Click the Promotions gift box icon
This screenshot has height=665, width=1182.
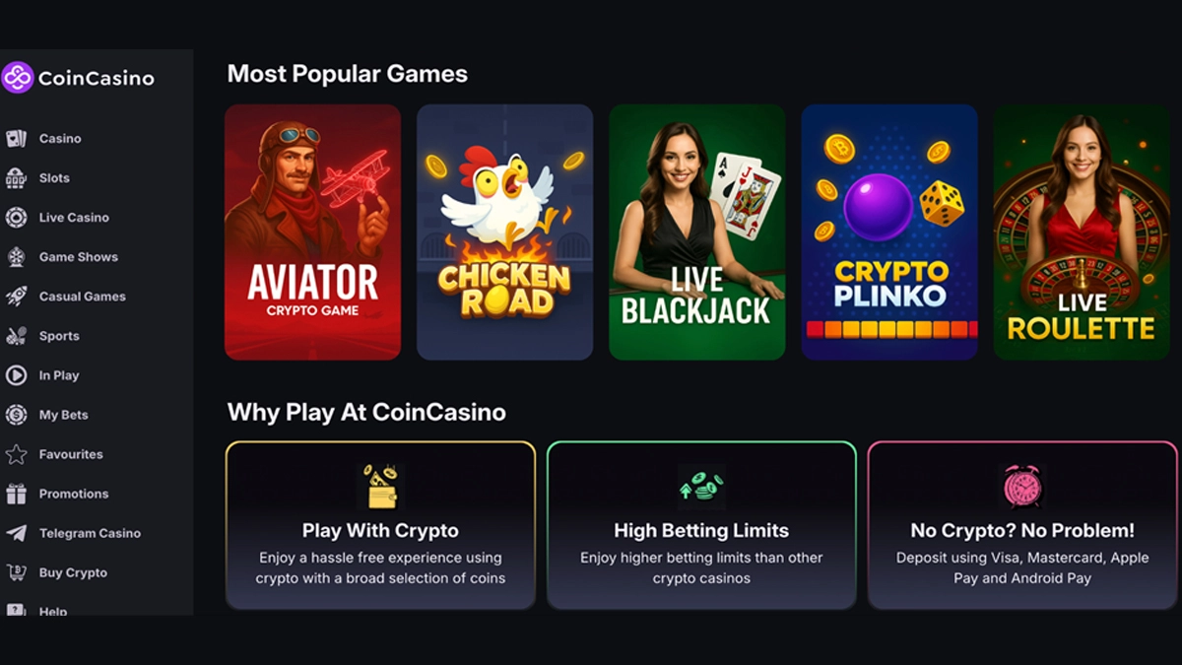tap(16, 494)
